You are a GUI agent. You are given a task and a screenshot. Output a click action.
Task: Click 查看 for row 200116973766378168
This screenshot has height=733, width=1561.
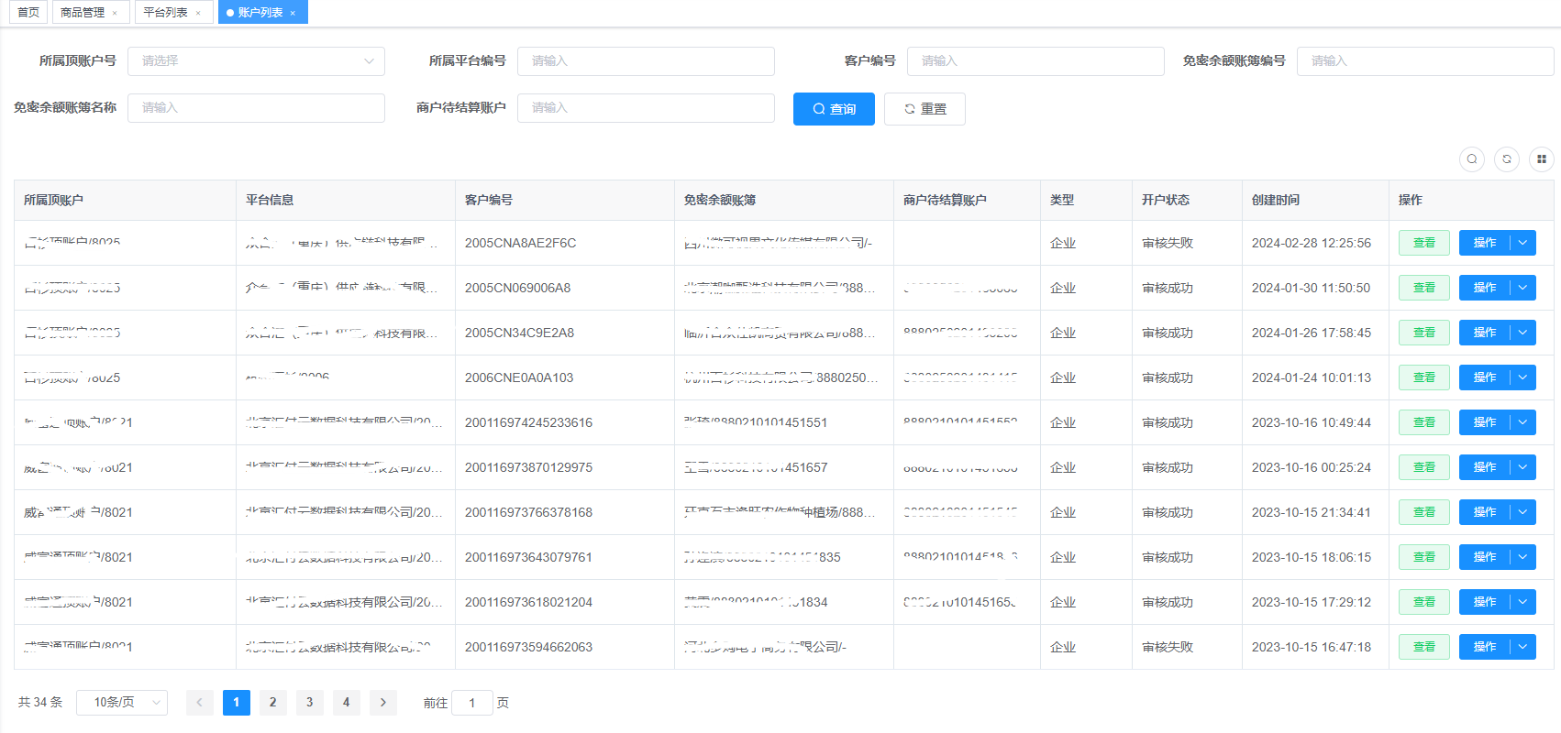pyautogui.click(x=1424, y=512)
